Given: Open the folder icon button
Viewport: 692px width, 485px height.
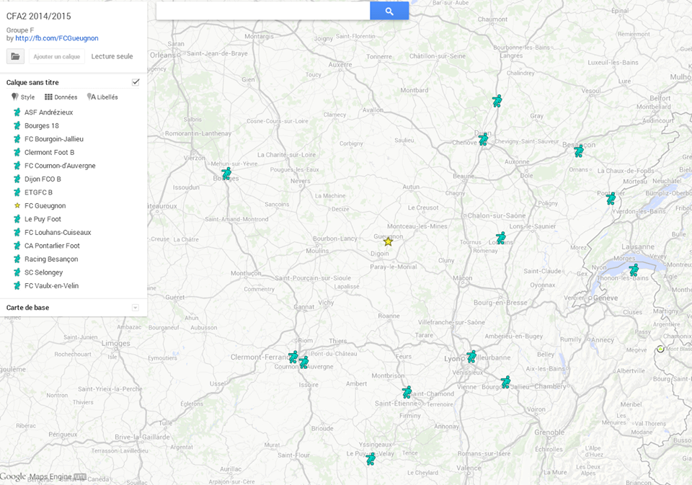Looking at the screenshot, I should [x=15, y=56].
